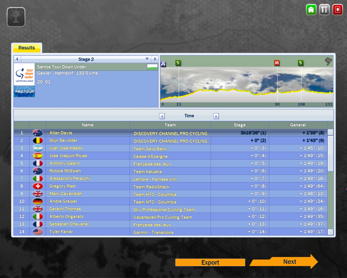Sort by the General column header

298,125
